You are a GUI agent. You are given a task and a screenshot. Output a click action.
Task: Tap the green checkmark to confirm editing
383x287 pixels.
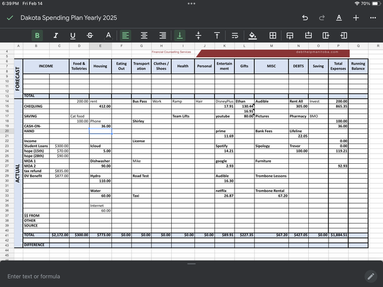[10, 18]
